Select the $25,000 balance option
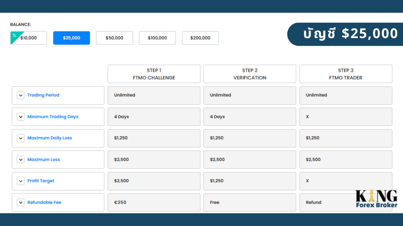This screenshot has height=226, width=403. 72,38
